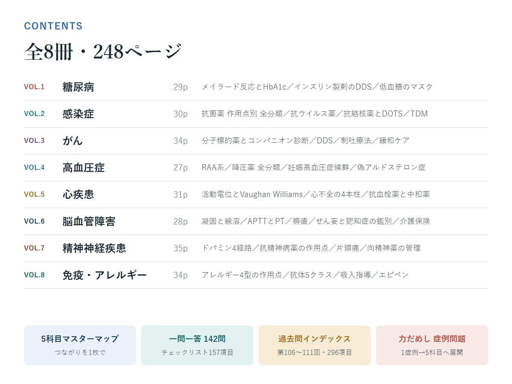
Task: Select the ドパミン4経路 topic line
Action: [x=311, y=248]
